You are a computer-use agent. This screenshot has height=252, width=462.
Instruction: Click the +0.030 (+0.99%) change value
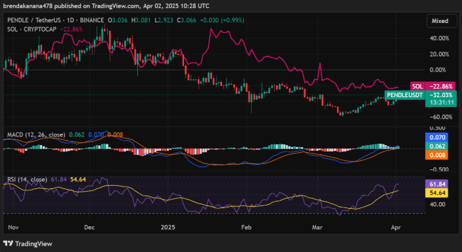(x=222, y=20)
